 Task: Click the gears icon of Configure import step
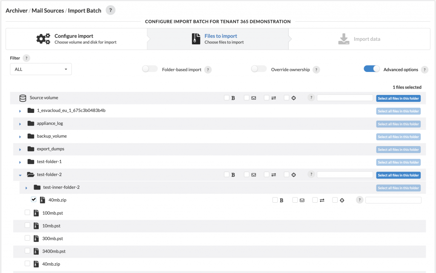tap(43, 39)
